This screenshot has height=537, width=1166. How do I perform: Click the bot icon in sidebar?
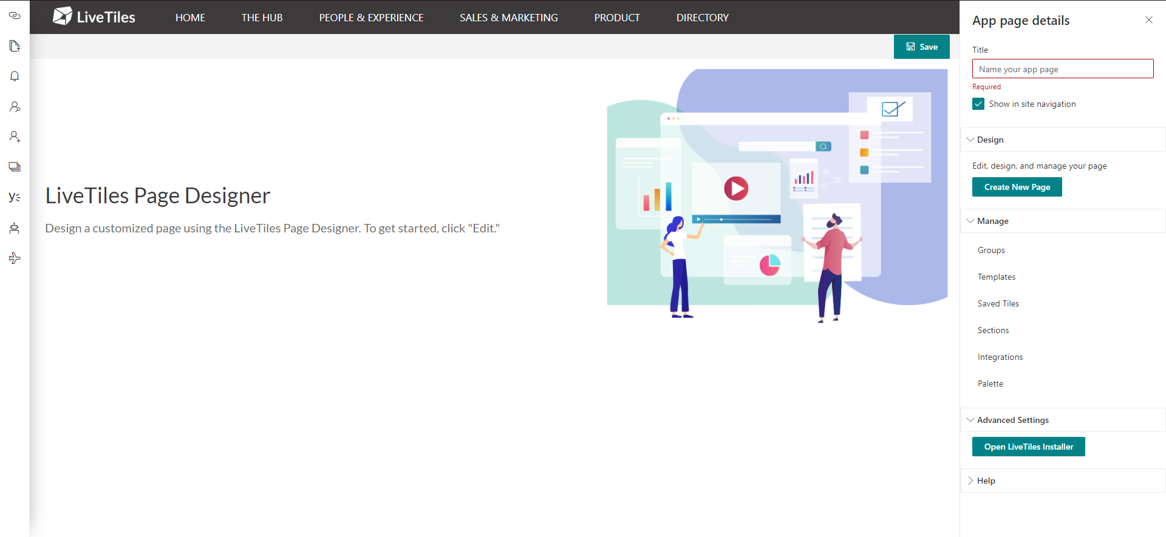pyautogui.click(x=15, y=228)
